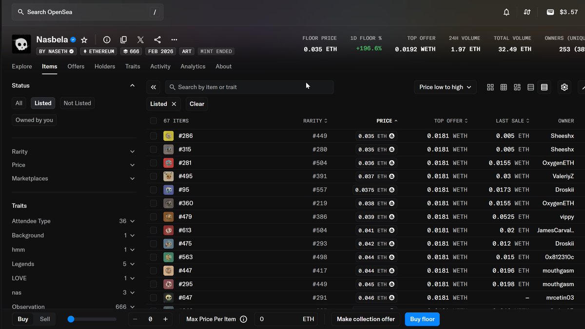
Task: Open the table settings gear
Action: [x=565, y=87]
